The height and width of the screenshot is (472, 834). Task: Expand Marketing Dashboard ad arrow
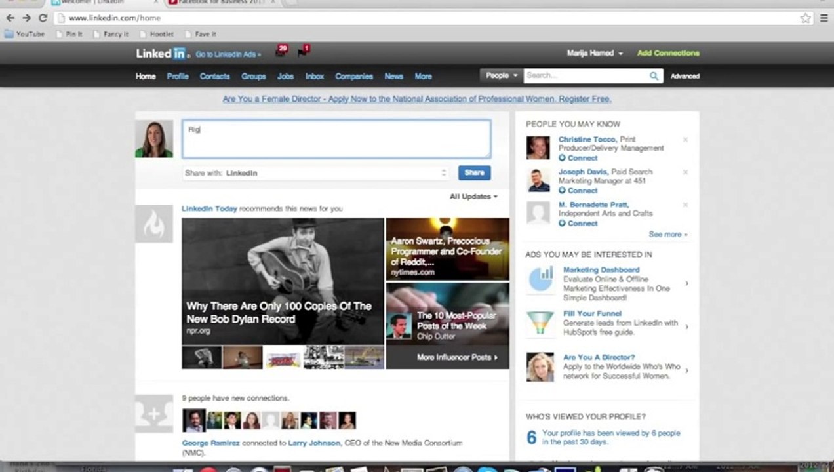[686, 283]
